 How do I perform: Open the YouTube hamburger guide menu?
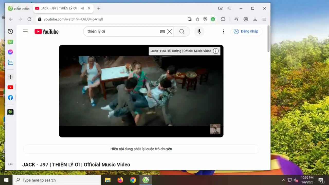(x=25, y=31)
